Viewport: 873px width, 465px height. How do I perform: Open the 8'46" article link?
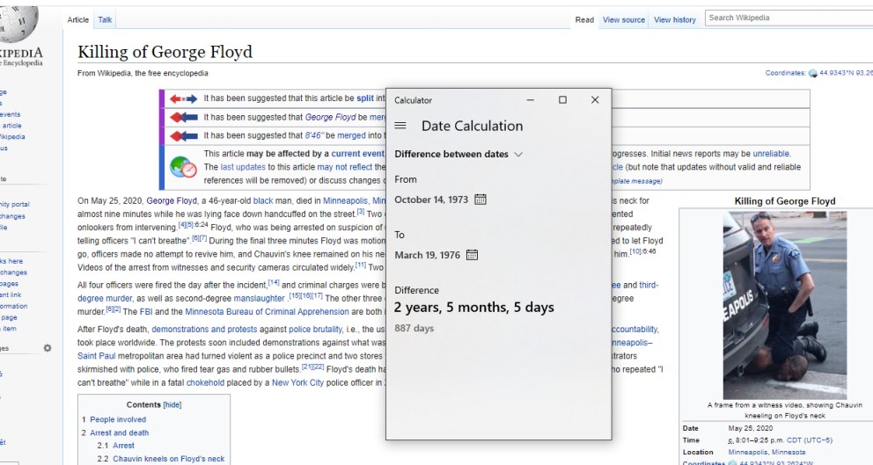click(314, 135)
